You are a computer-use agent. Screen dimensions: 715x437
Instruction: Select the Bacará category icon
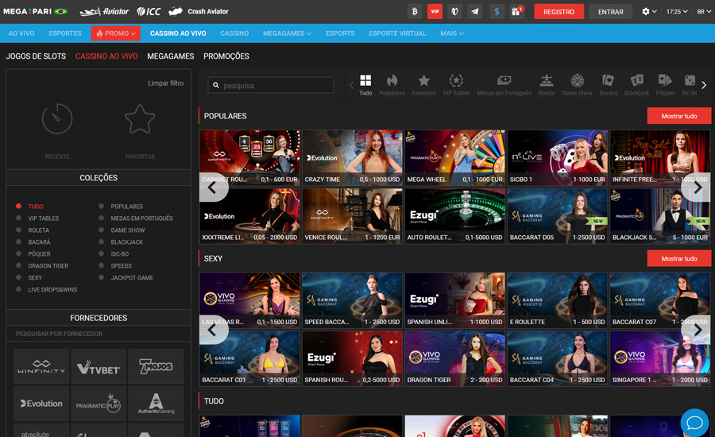pyautogui.click(x=608, y=85)
